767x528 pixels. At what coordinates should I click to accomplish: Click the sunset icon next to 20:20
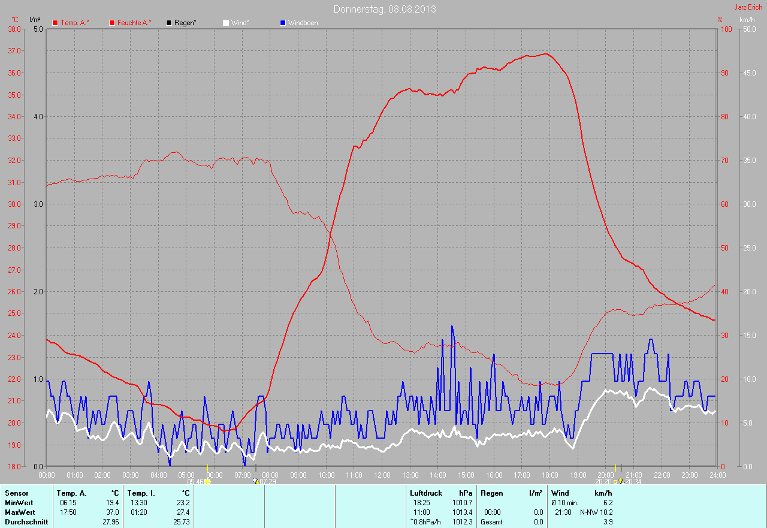tap(615, 481)
